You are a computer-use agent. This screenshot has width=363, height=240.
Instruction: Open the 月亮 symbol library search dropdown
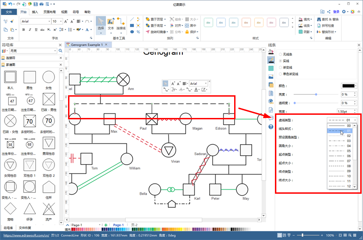(55, 51)
